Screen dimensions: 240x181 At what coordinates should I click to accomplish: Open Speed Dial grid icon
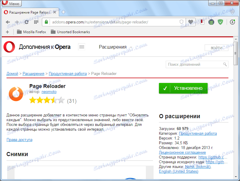click(x=36, y=22)
